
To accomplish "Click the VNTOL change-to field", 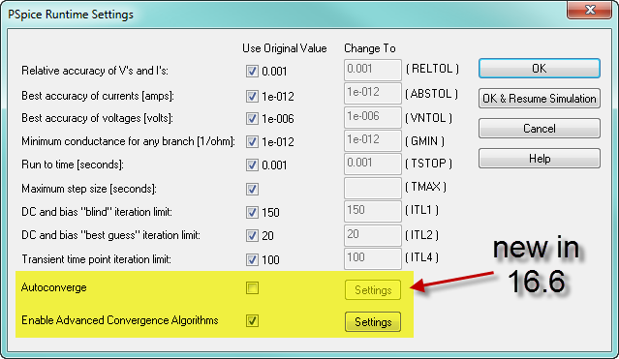I will [373, 117].
